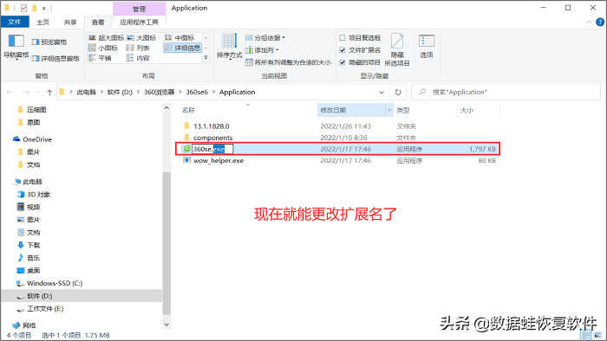Collapse the ribbon with chevron
The image size is (607, 341).
[589, 23]
